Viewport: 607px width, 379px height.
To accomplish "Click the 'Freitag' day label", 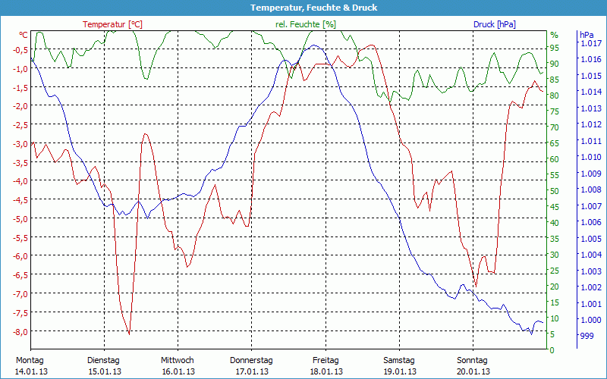I will click(326, 361).
